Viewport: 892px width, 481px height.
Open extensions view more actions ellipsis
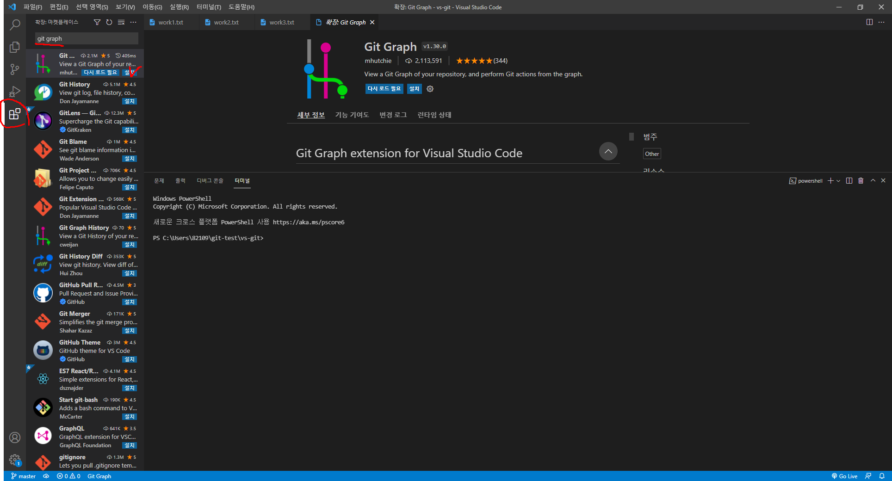133,22
